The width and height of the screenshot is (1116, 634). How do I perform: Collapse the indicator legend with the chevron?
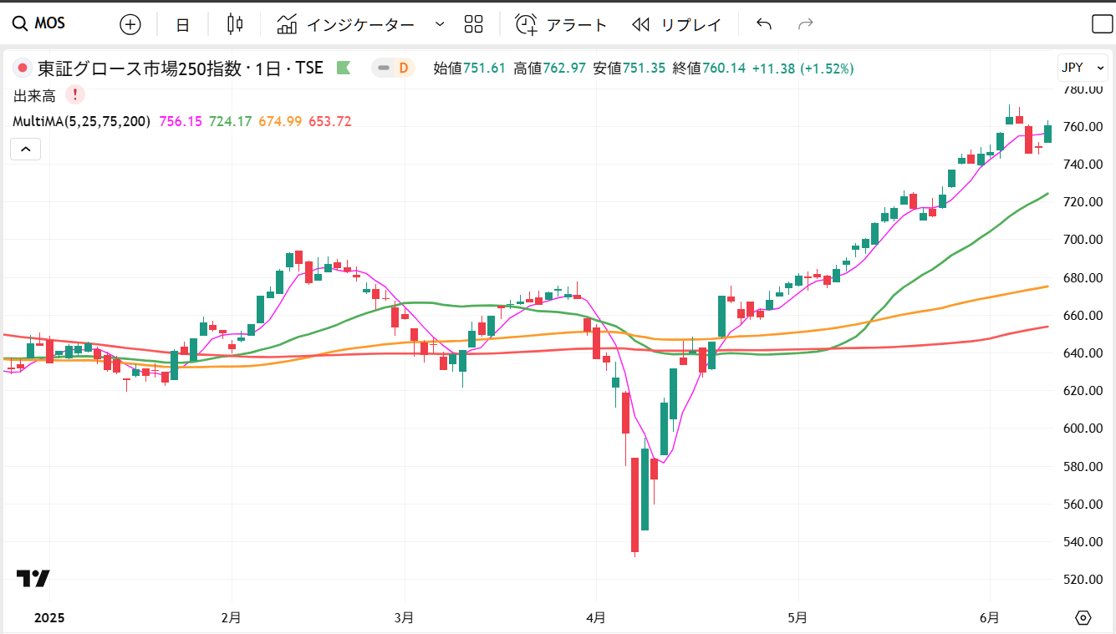(25, 150)
